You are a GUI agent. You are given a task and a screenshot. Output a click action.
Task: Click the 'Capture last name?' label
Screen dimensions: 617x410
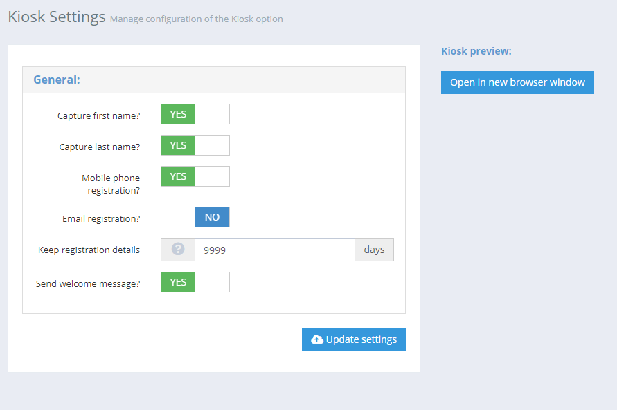[100, 147]
